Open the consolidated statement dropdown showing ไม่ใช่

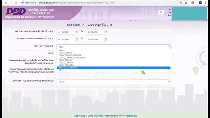(114, 82)
